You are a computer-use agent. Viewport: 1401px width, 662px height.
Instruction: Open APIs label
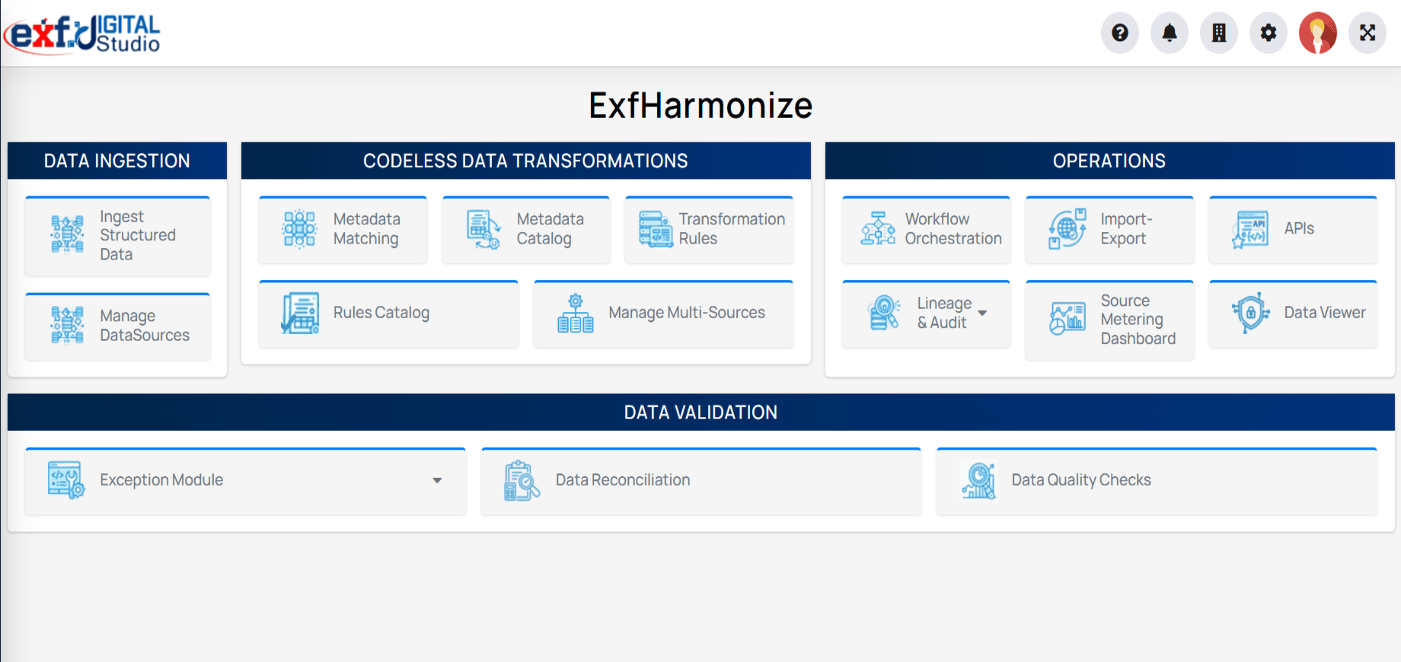pyautogui.click(x=1299, y=228)
